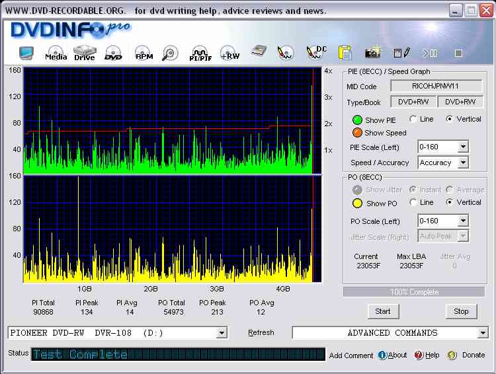Open the About link text

click(x=397, y=355)
